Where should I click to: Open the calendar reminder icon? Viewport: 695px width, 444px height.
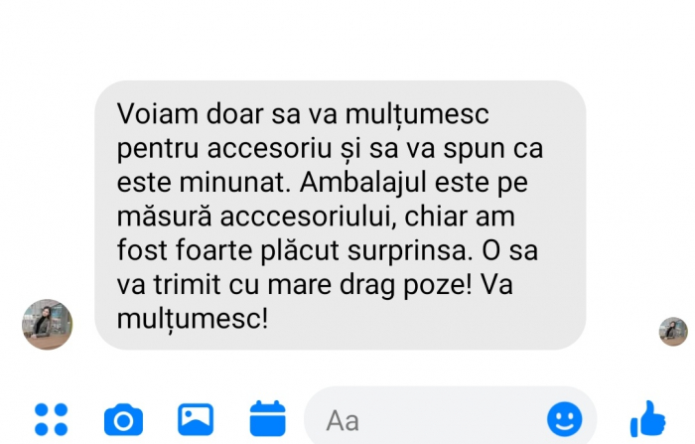tap(268, 418)
